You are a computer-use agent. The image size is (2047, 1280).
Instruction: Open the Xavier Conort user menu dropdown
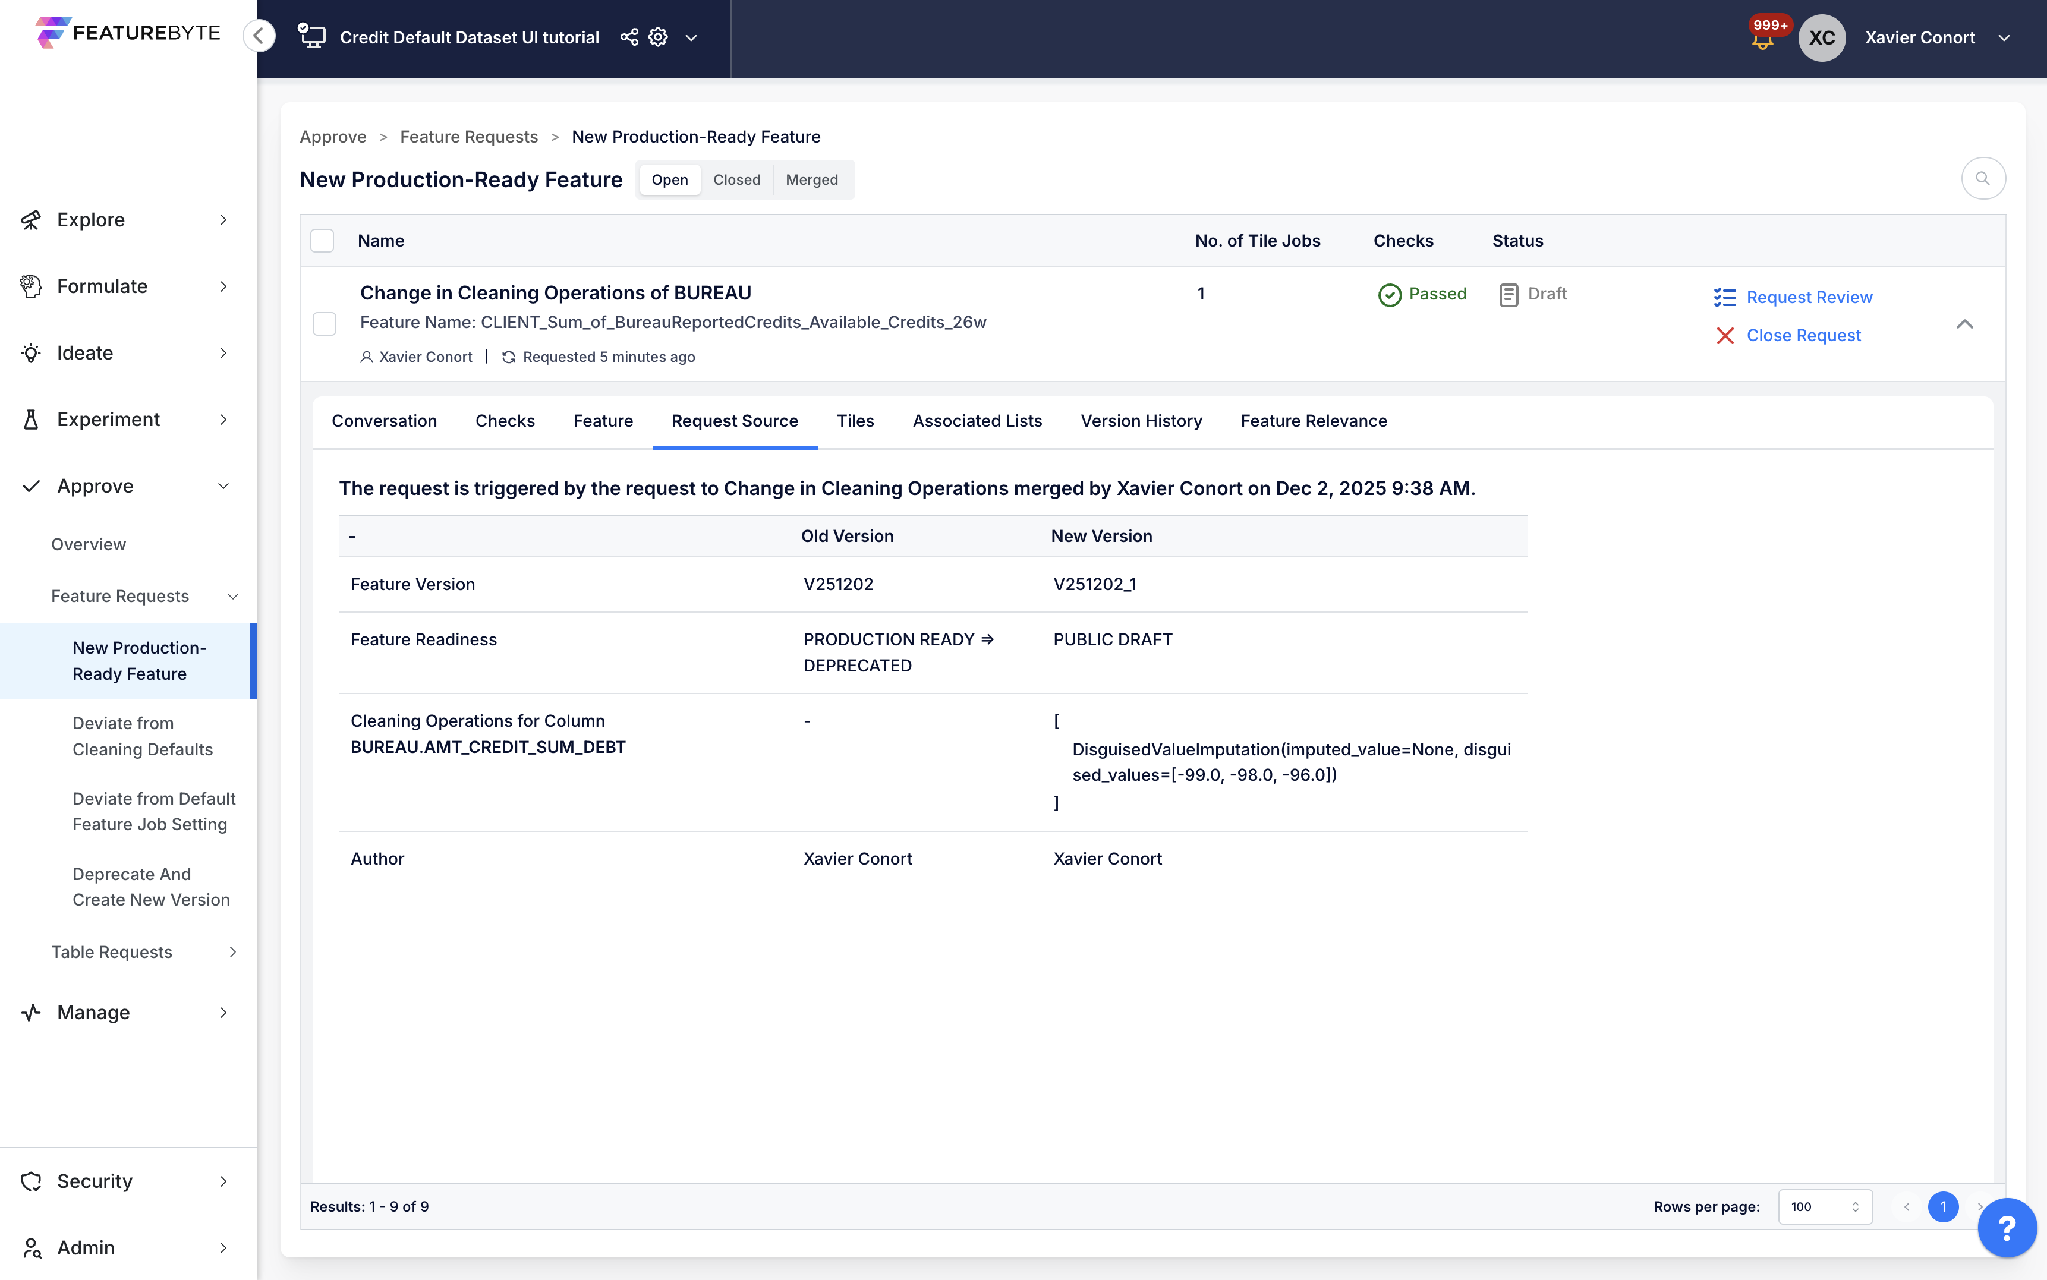[x=2004, y=37]
